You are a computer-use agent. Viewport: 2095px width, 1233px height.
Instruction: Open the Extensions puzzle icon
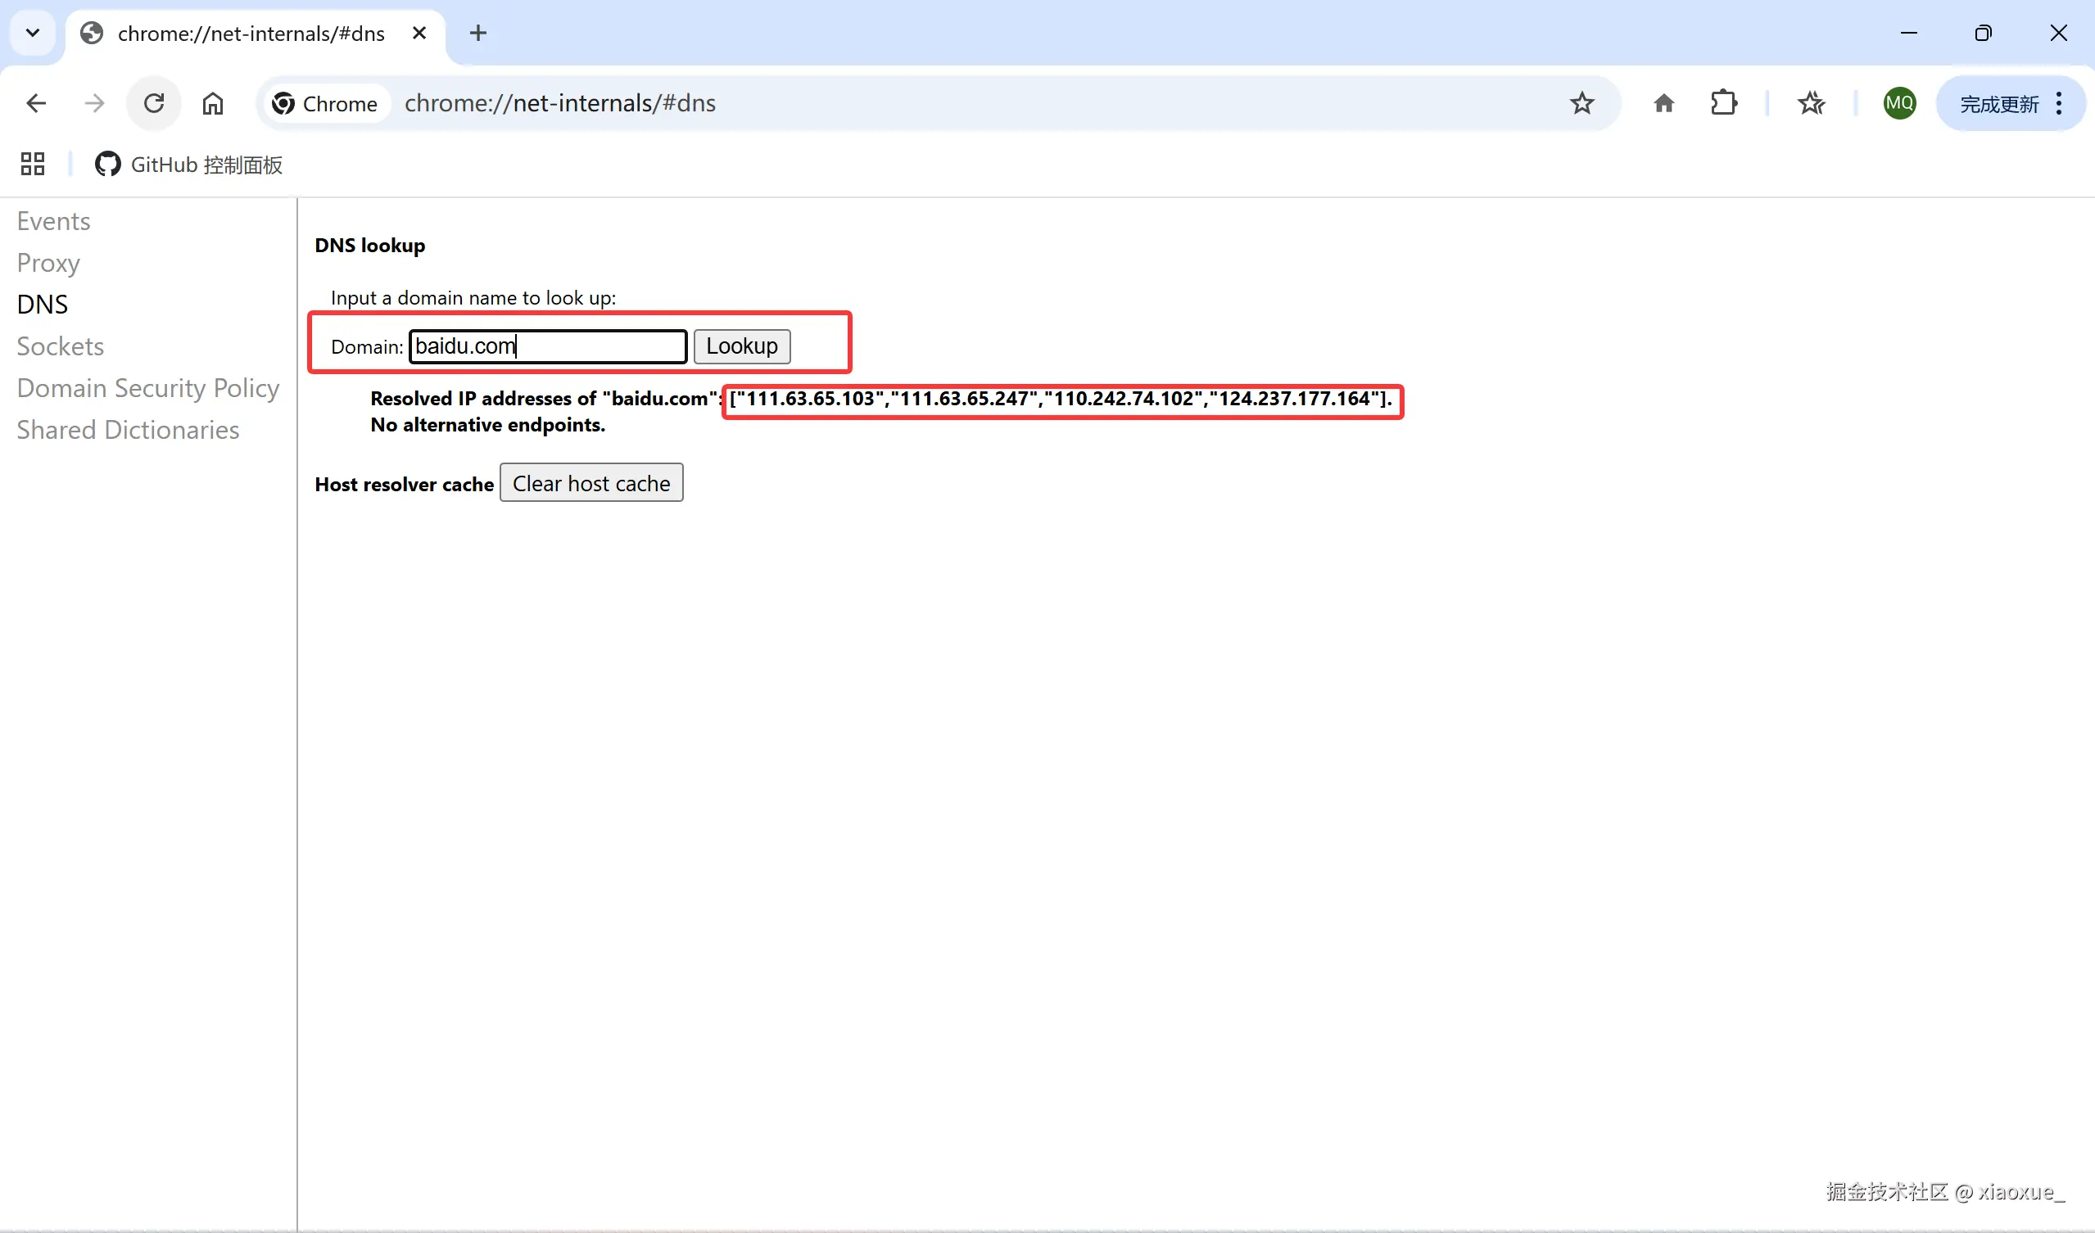tap(1723, 103)
